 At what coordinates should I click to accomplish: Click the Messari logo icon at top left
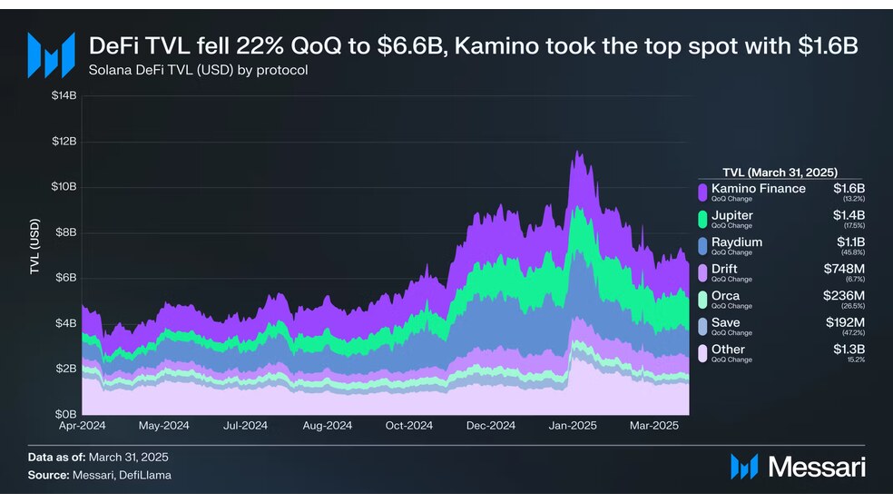pyautogui.click(x=51, y=55)
